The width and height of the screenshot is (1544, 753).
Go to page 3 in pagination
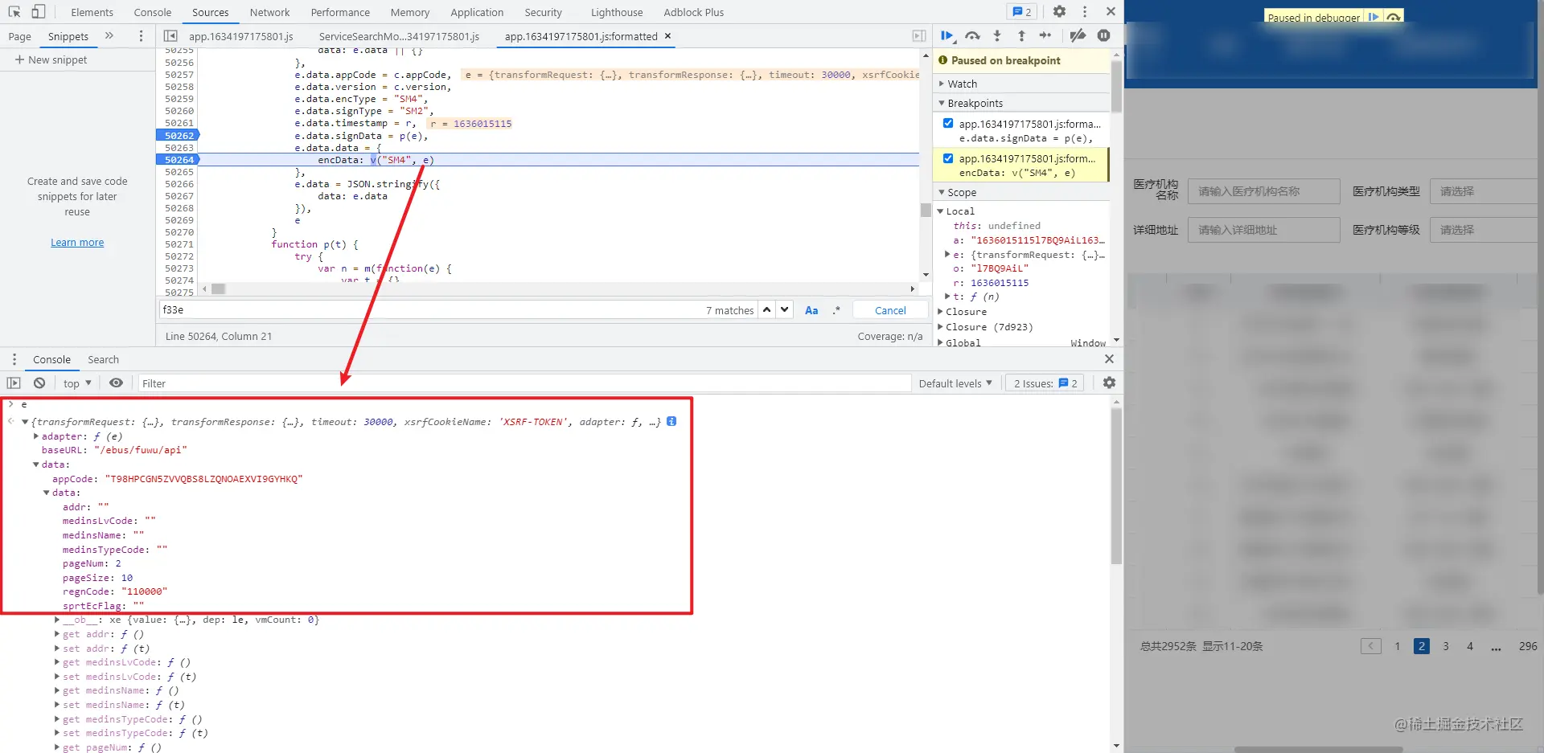1446,646
